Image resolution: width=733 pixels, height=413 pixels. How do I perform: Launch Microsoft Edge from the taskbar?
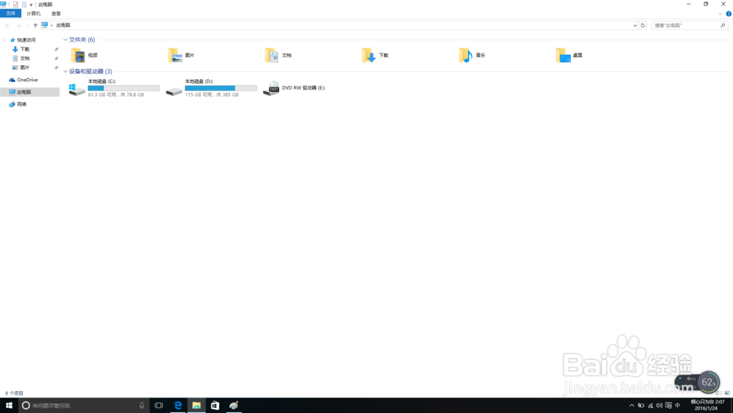click(177, 406)
